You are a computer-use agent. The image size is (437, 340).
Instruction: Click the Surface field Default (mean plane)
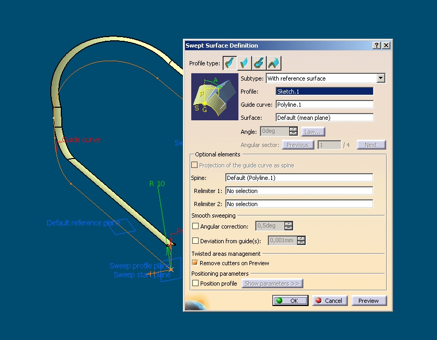coord(324,117)
